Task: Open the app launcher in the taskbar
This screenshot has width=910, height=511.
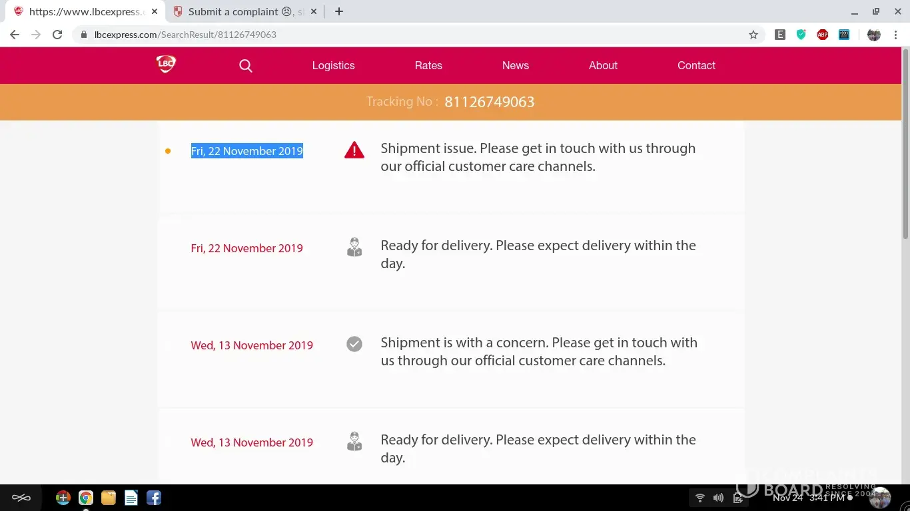Action: (x=21, y=498)
